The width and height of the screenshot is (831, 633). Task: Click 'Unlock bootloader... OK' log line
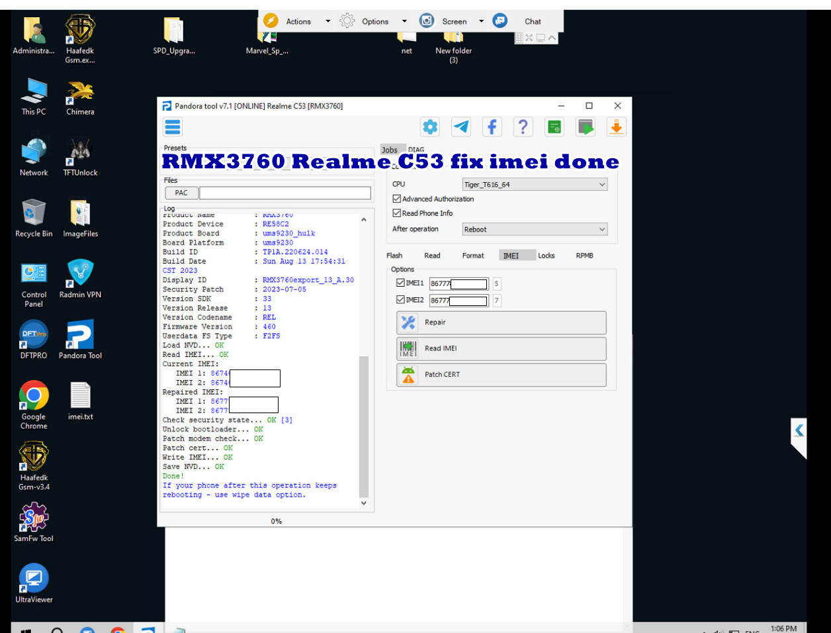[x=213, y=430]
